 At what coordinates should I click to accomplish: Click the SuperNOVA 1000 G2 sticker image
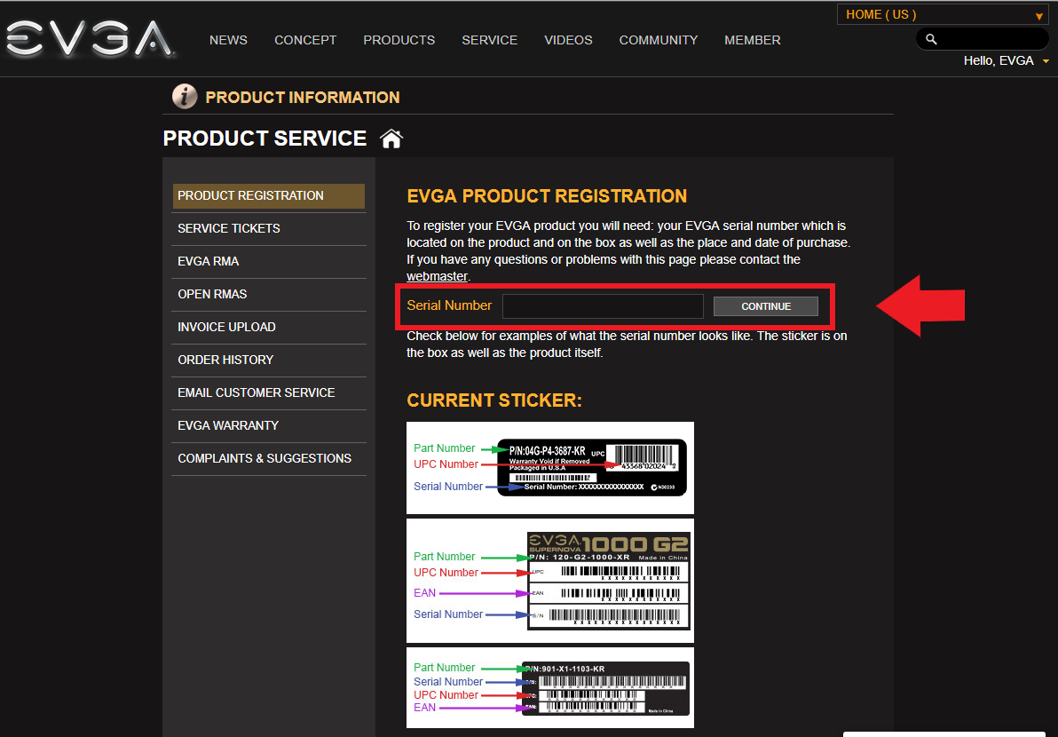550,581
